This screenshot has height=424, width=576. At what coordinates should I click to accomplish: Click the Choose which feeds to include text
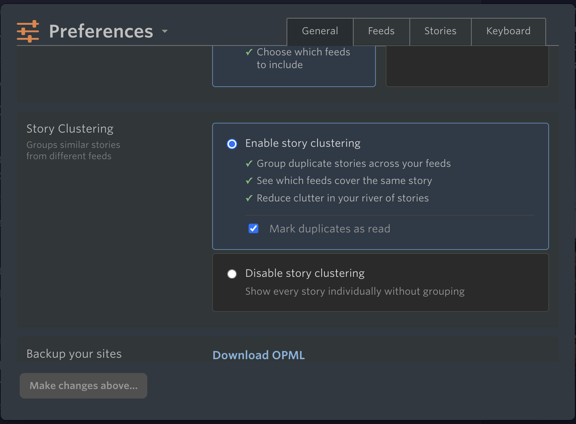303,58
